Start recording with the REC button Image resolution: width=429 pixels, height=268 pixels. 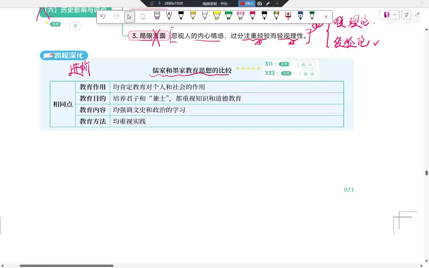pyautogui.click(x=247, y=4)
